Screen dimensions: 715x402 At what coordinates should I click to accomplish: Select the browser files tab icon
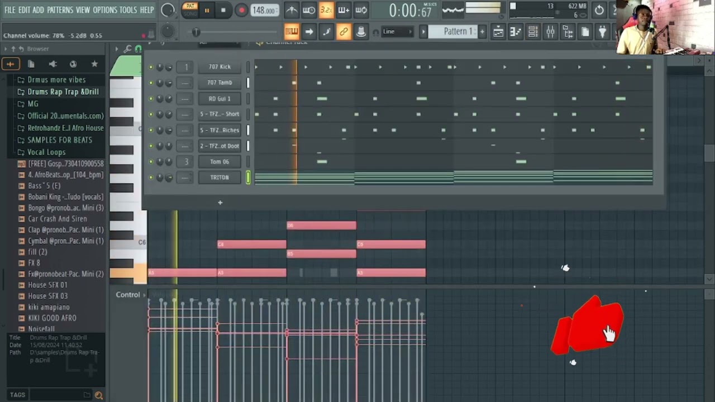click(x=31, y=64)
